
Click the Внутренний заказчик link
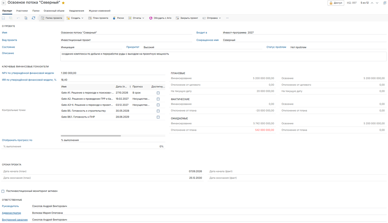point(15,220)
